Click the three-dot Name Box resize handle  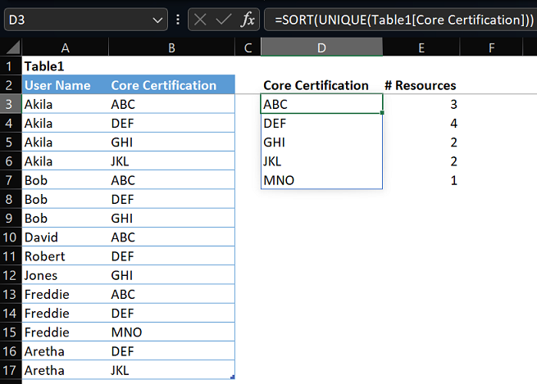click(179, 19)
